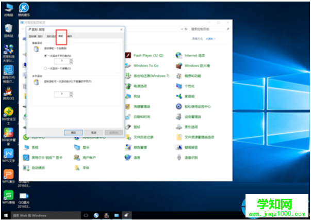Open Windows To Go icon
Viewport: 311px width, 220px height.
click(128, 66)
